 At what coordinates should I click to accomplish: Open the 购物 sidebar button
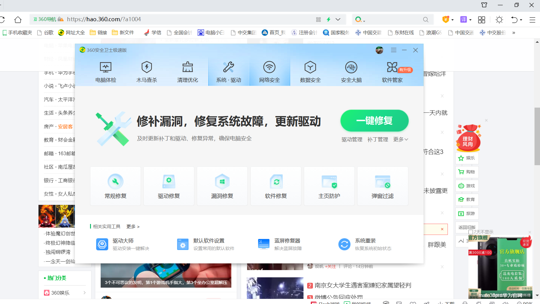(x=467, y=172)
